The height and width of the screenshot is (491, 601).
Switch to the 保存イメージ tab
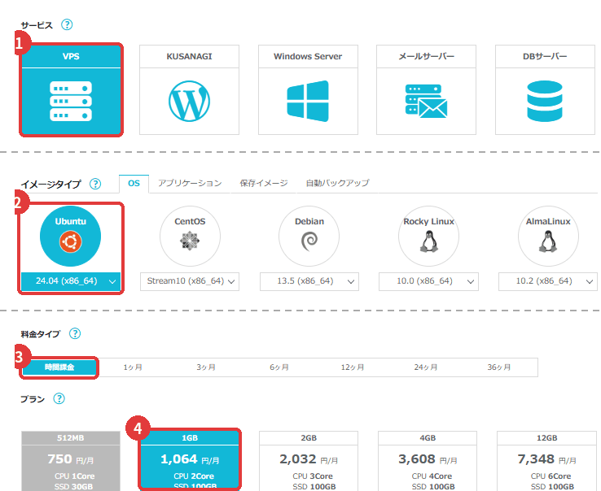coord(264,183)
